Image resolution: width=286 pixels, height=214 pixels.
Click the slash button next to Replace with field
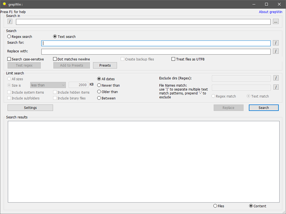(276, 51)
